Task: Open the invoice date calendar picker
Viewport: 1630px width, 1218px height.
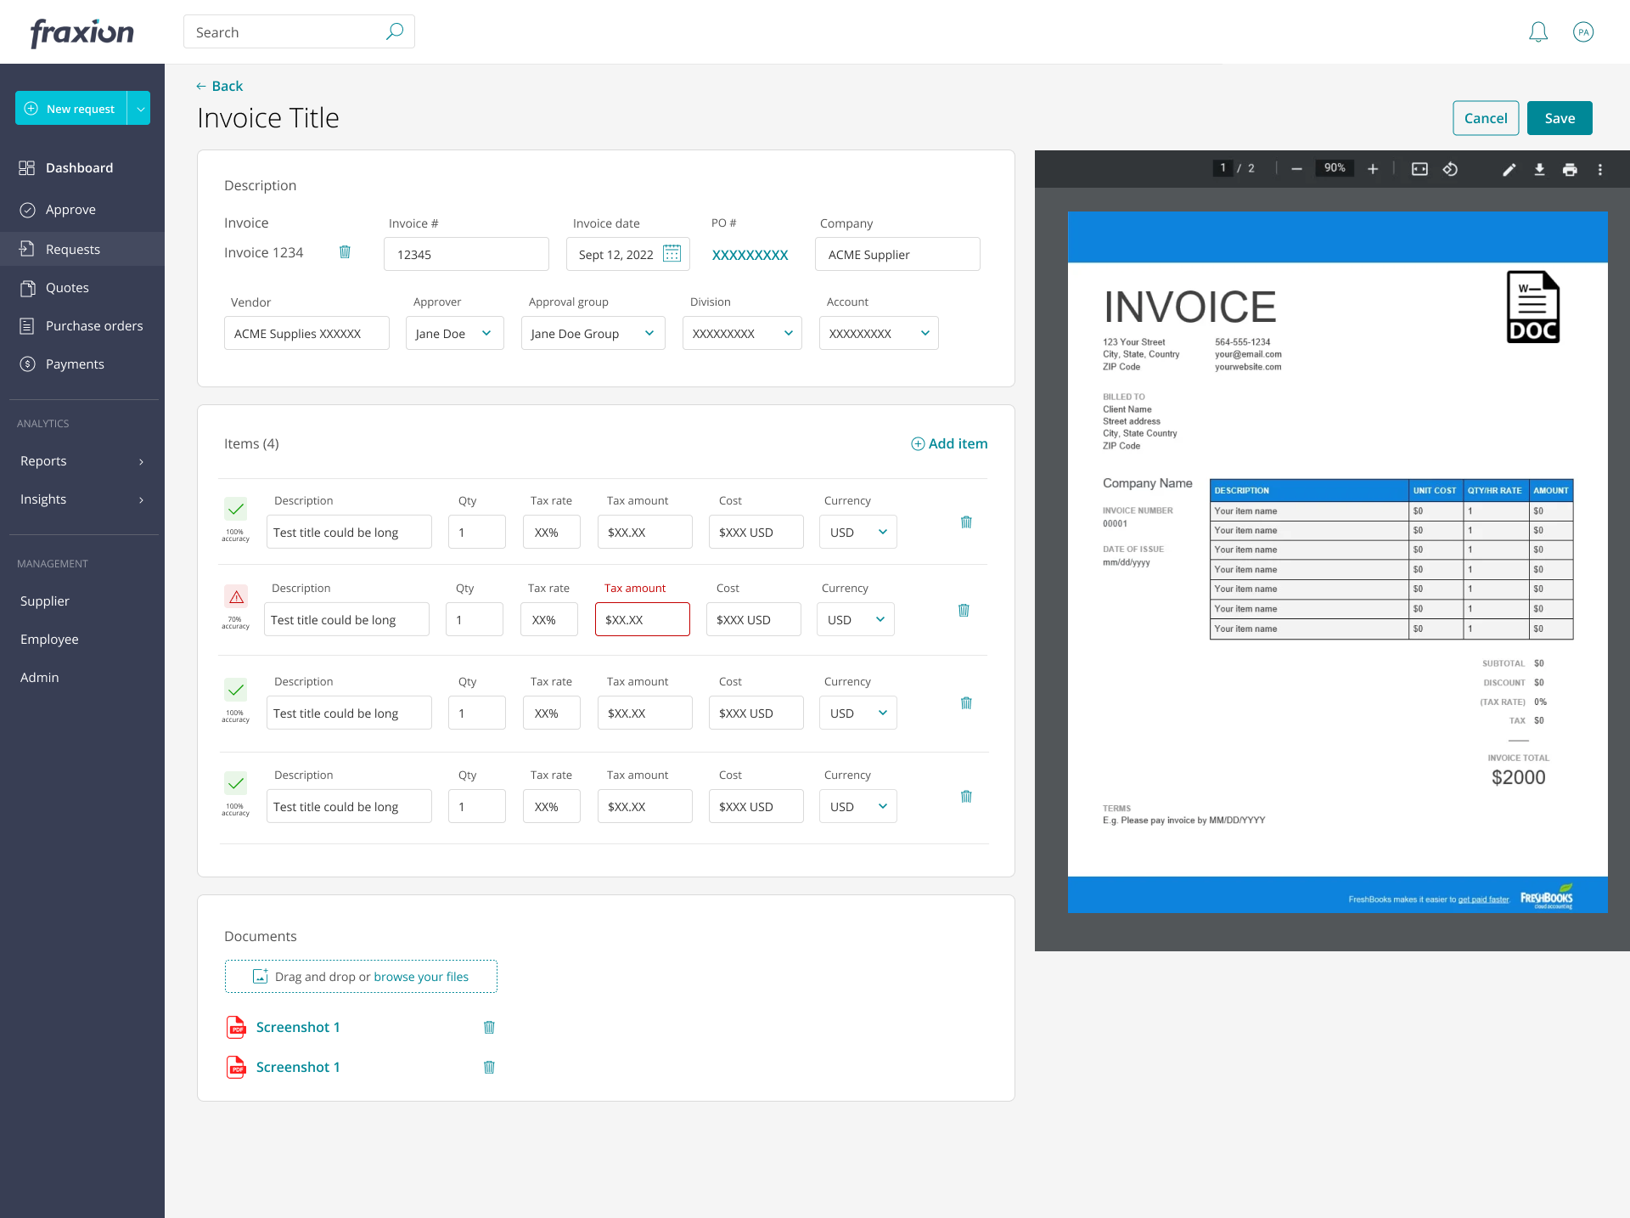Action: pos(672,253)
